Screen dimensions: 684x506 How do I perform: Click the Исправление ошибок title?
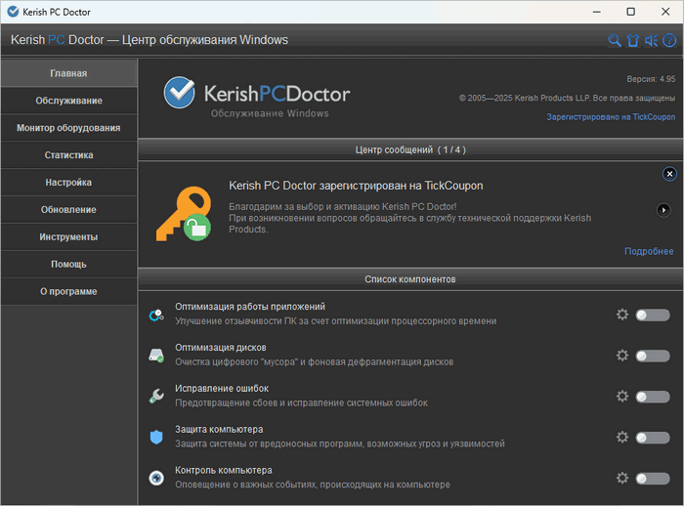(x=222, y=388)
